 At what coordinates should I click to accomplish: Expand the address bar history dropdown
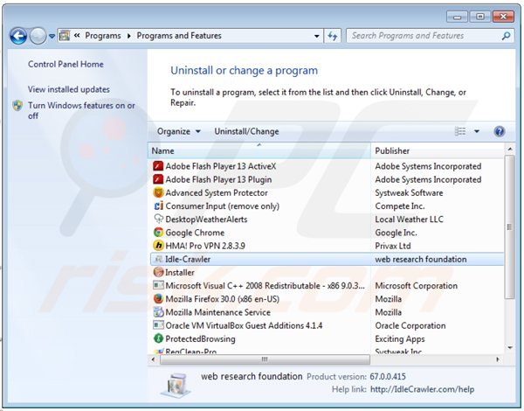point(316,36)
